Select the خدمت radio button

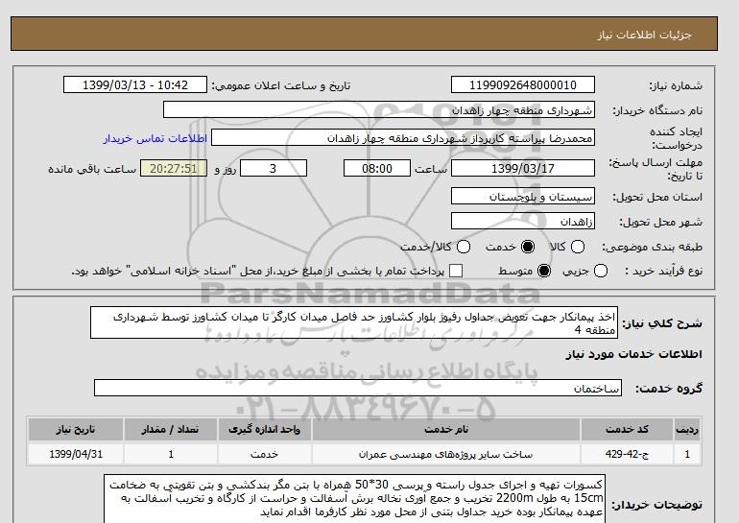pyautogui.click(x=528, y=247)
